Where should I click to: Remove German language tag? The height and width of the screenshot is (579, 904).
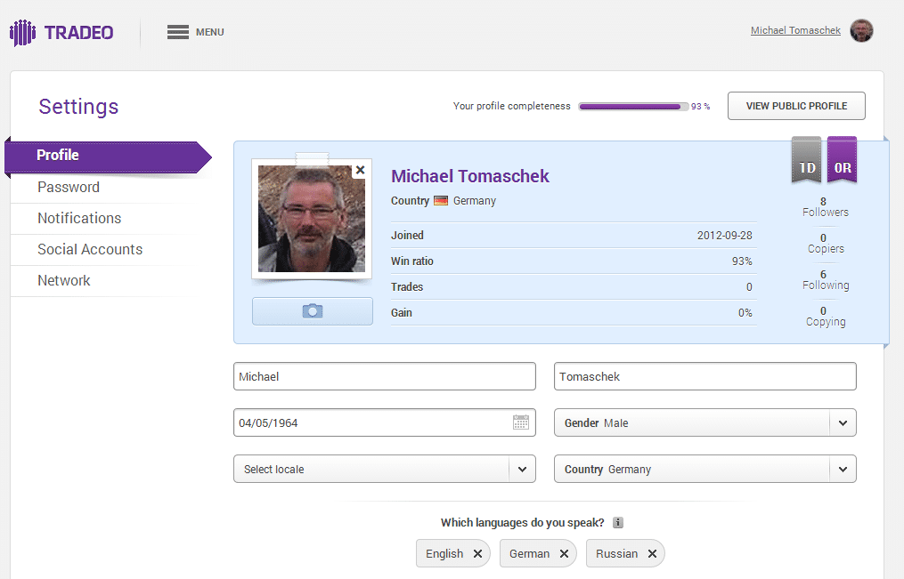(x=564, y=553)
